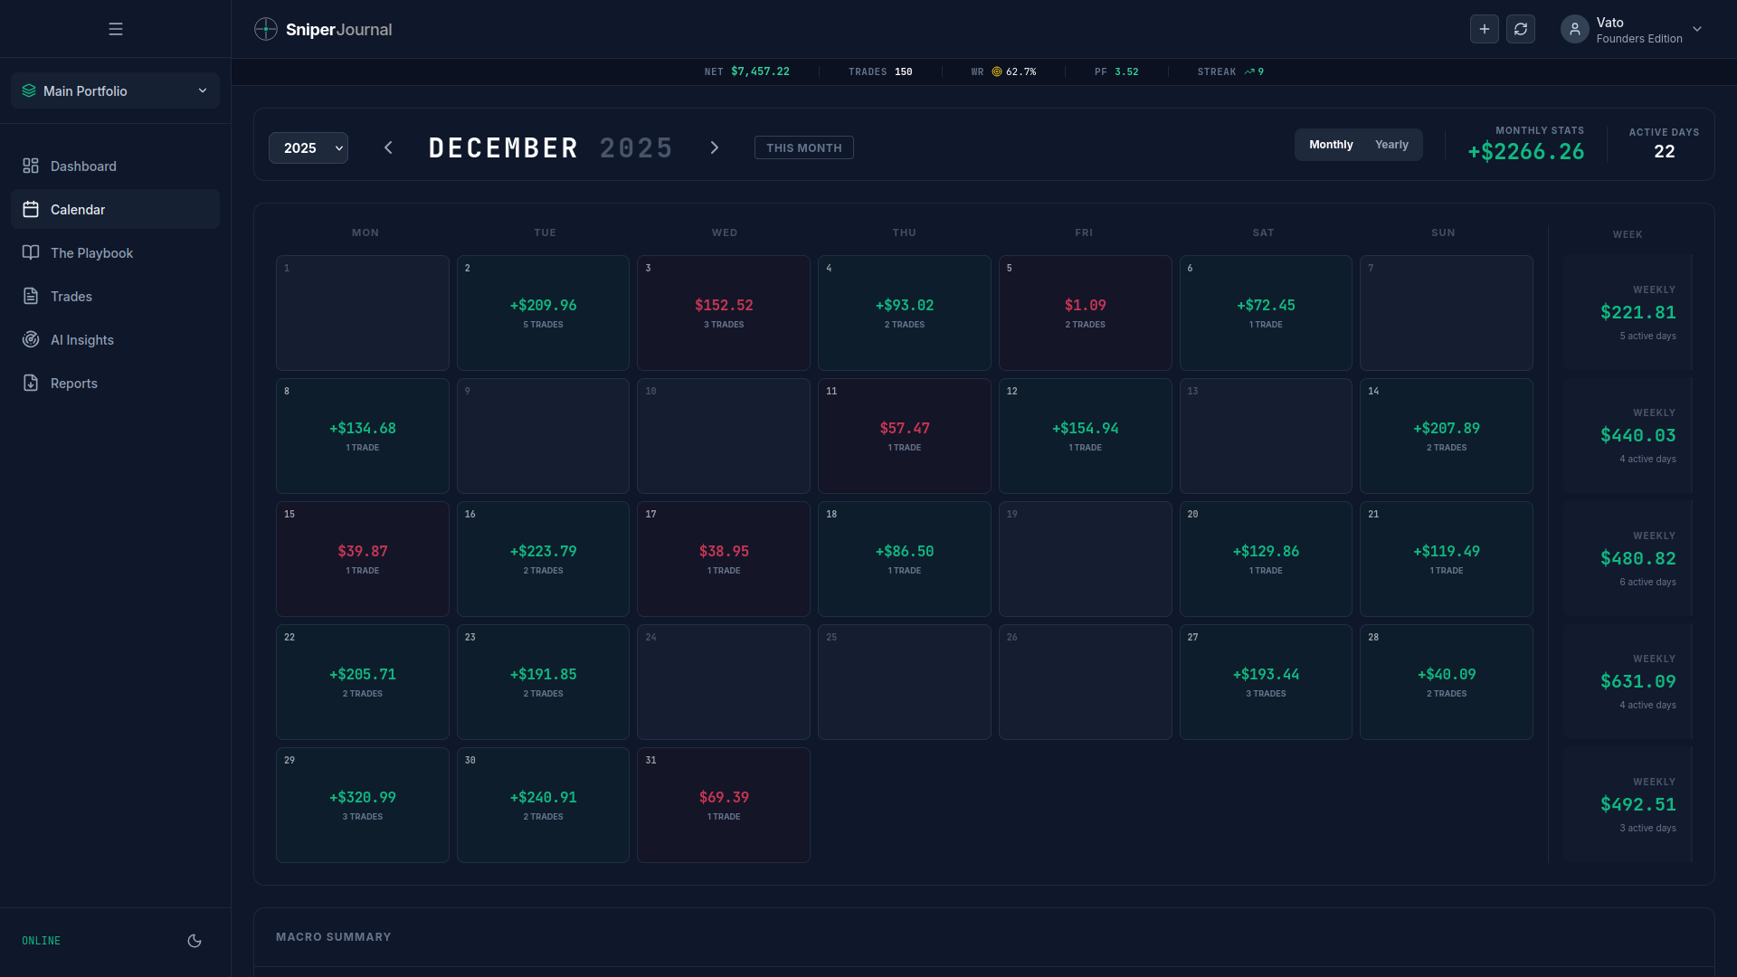Click the weekly summary $631.09
1737x977 pixels.
1628,682
